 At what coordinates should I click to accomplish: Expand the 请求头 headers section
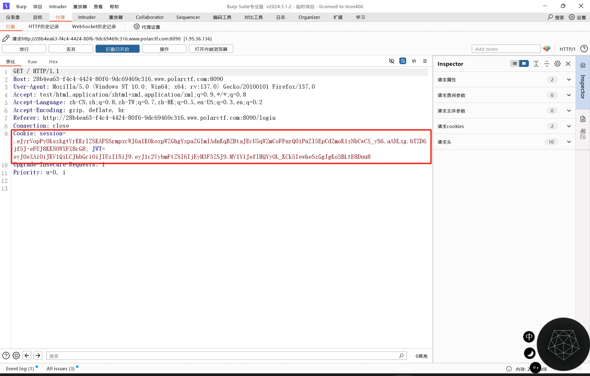[x=569, y=142]
